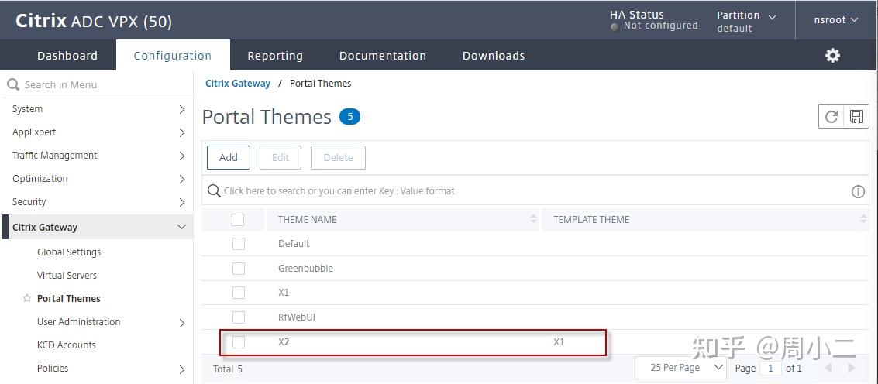The image size is (878, 384).
Task: Check the RfWebUI theme checkbox
Action: pyautogui.click(x=239, y=317)
